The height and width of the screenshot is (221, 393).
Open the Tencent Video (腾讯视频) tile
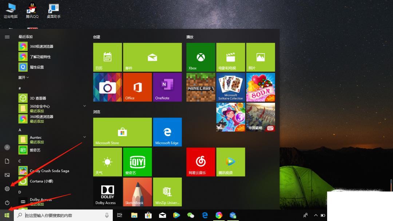tap(231, 162)
